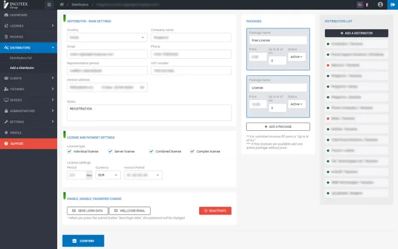Click the blue Confirm button
The image size is (398, 249).
83,241
